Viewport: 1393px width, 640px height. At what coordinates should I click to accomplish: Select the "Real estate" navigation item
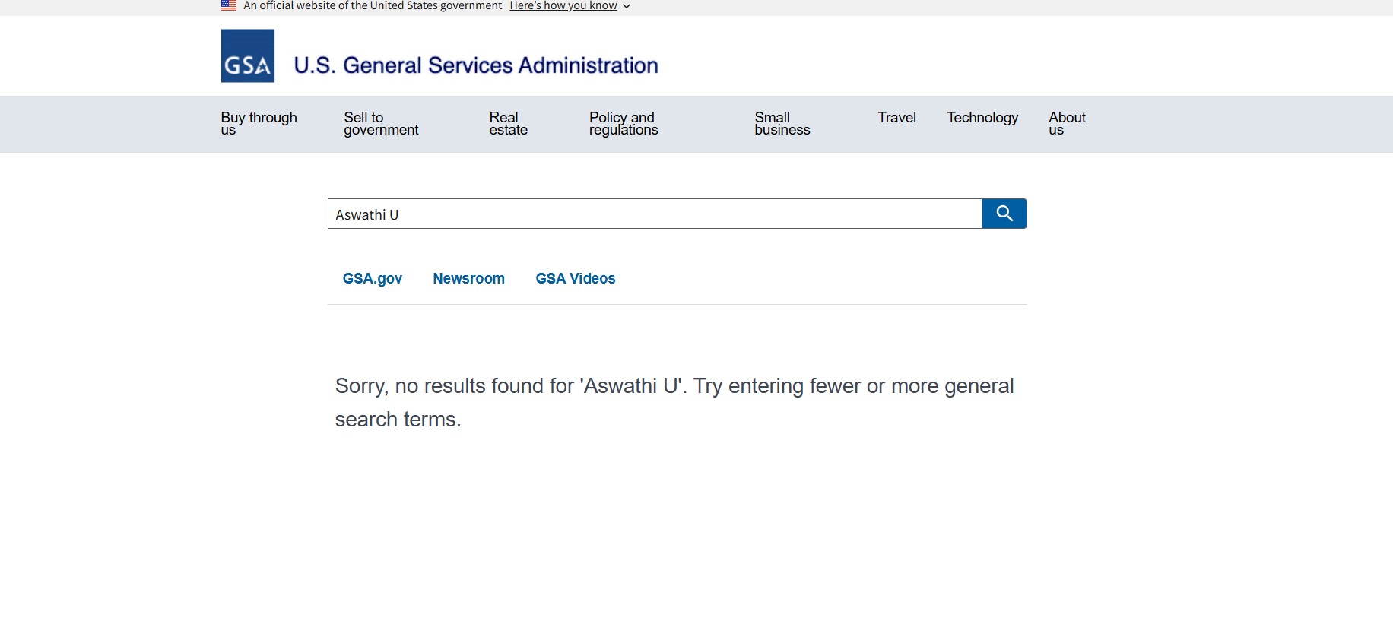pyautogui.click(x=508, y=123)
